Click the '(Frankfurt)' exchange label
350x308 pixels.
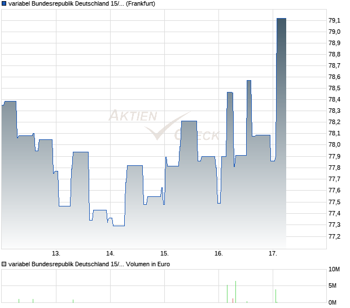[140, 4]
